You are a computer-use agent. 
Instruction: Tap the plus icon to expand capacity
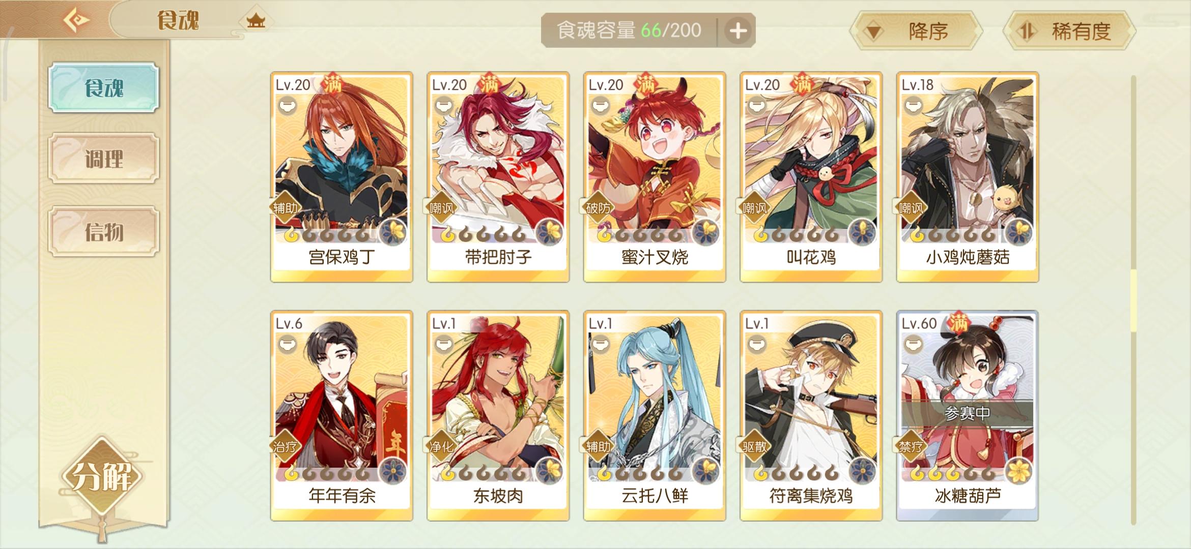(738, 31)
